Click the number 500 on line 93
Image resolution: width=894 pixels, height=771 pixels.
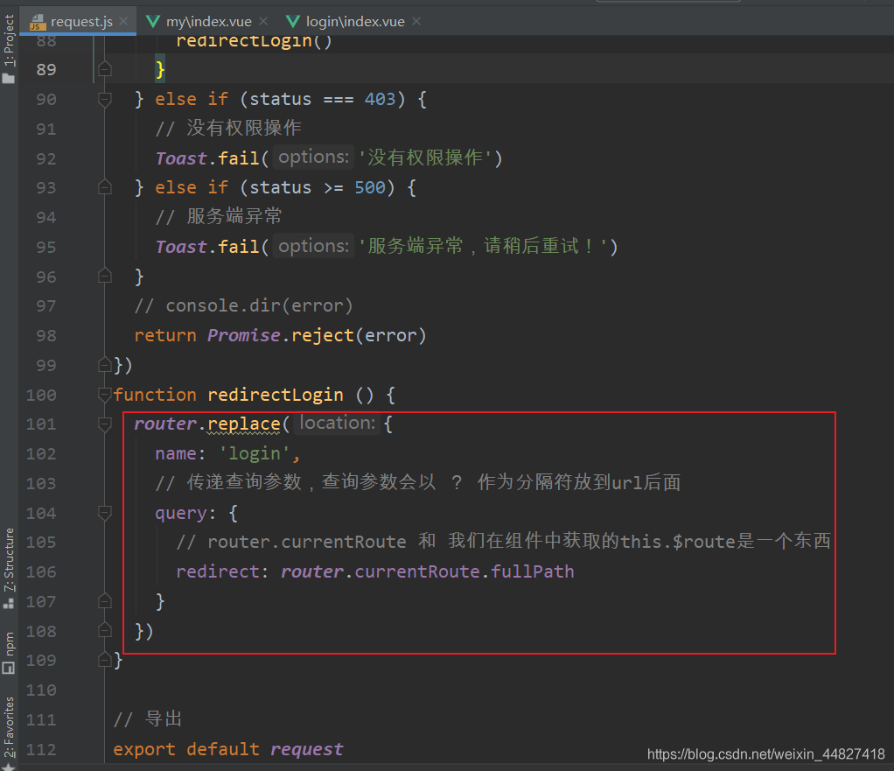pos(369,187)
